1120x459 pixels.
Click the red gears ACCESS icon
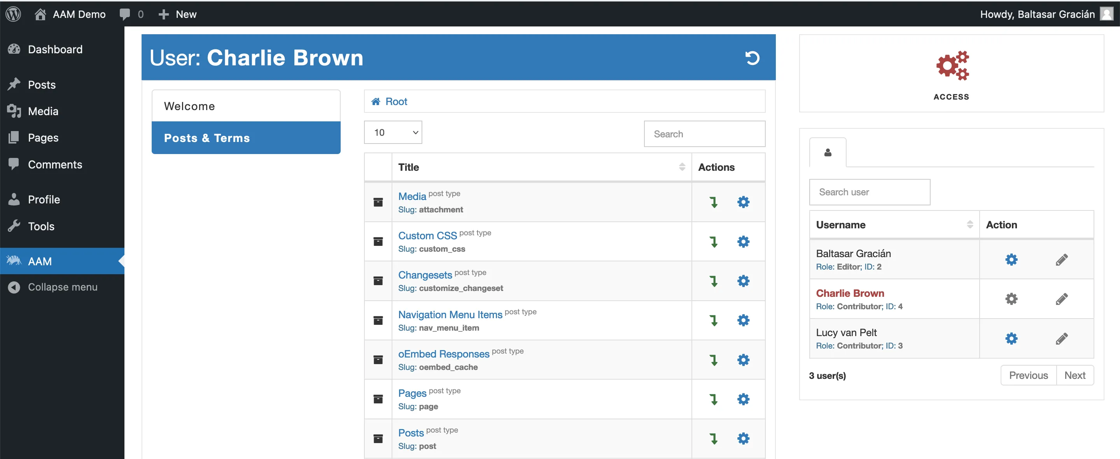952,65
